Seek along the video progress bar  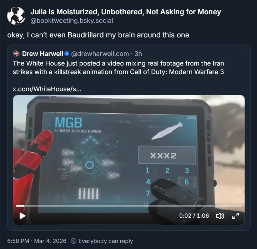(128, 206)
